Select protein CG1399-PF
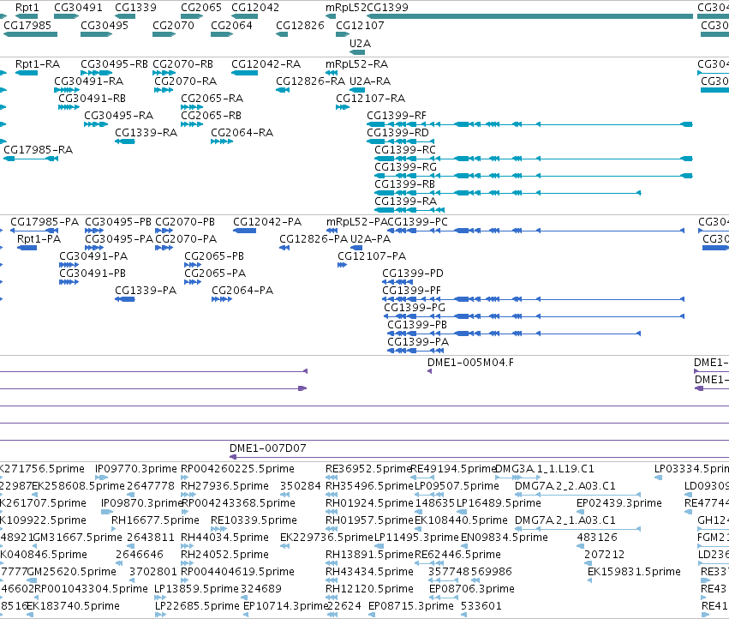 coord(411,291)
